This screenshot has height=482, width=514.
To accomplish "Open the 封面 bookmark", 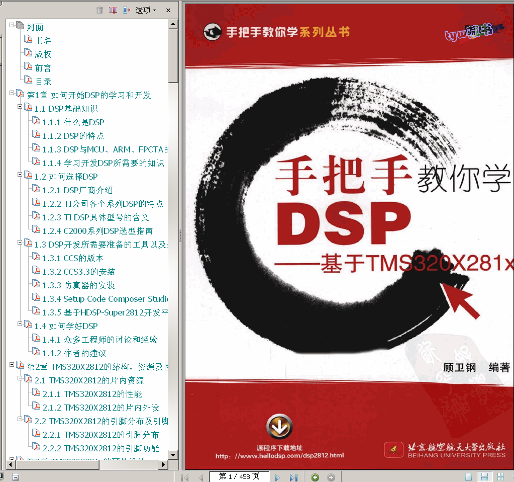I will pos(35,27).
